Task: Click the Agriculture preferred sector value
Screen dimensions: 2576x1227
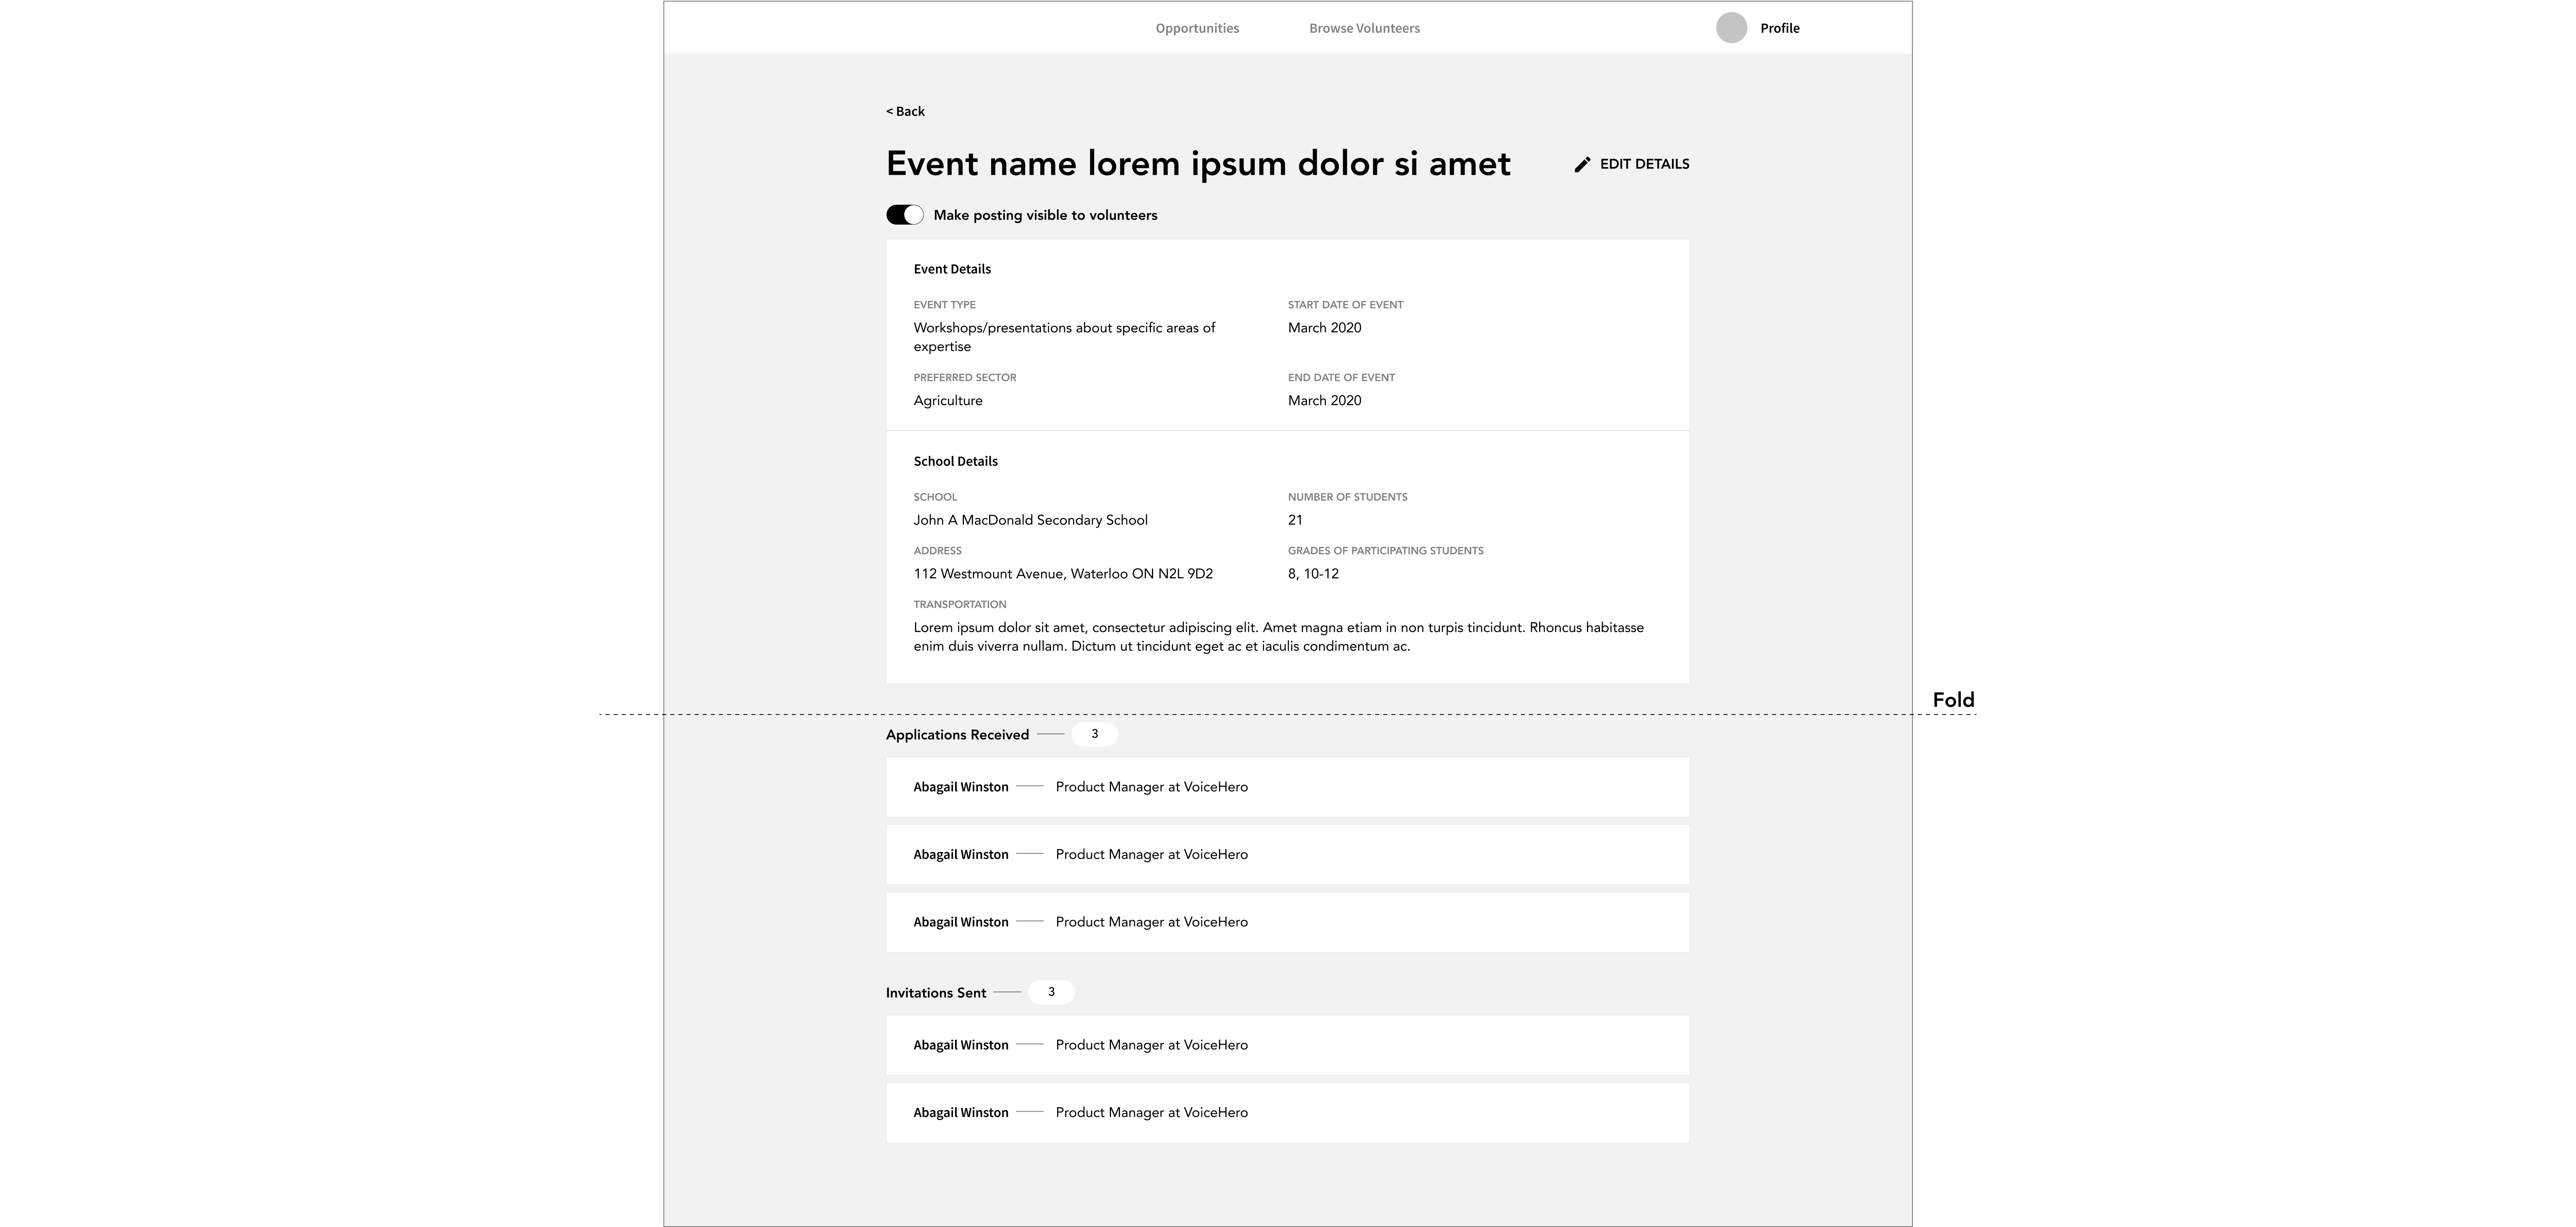Action: (948, 401)
